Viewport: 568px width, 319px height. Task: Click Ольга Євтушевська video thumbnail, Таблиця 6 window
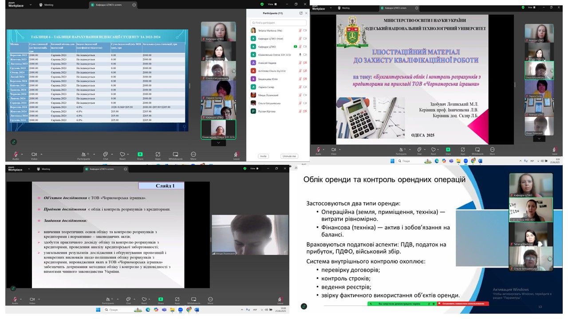coord(218,71)
